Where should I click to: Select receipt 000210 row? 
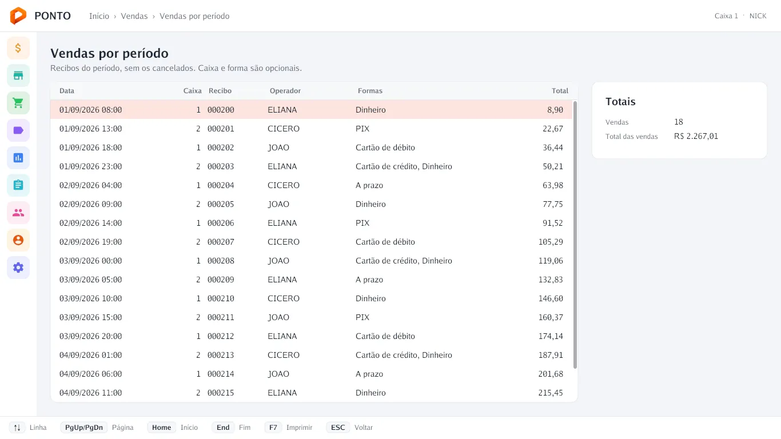(x=312, y=298)
